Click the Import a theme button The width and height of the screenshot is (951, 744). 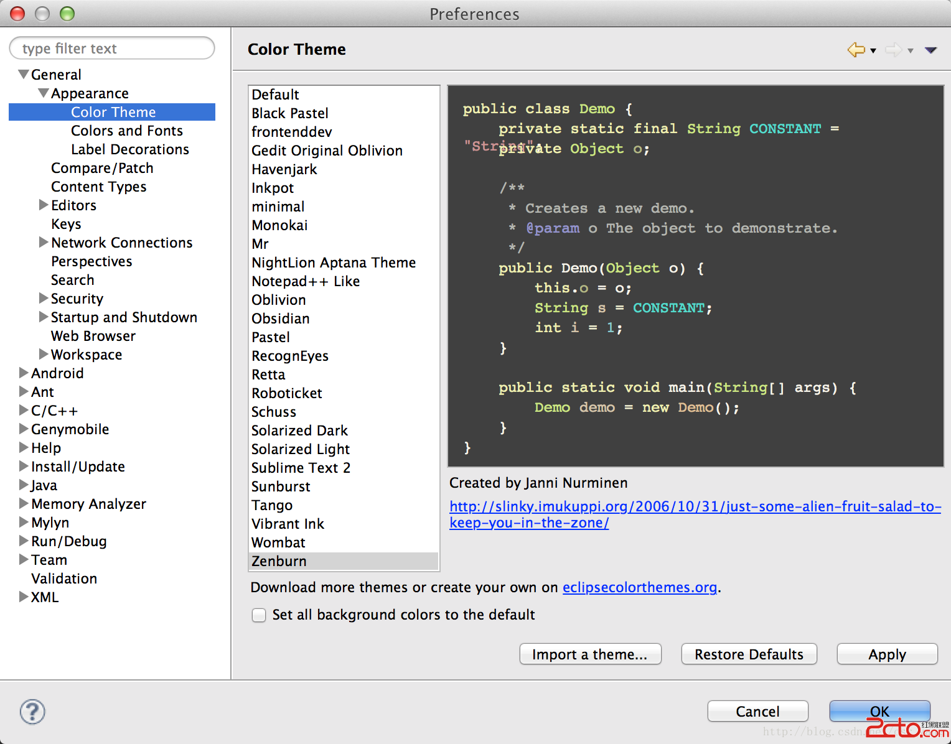point(590,654)
